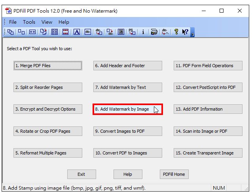Click the menu bar drag handle dots
The width and height of the screenshot is (252, 194).
(x=5, y=22)
